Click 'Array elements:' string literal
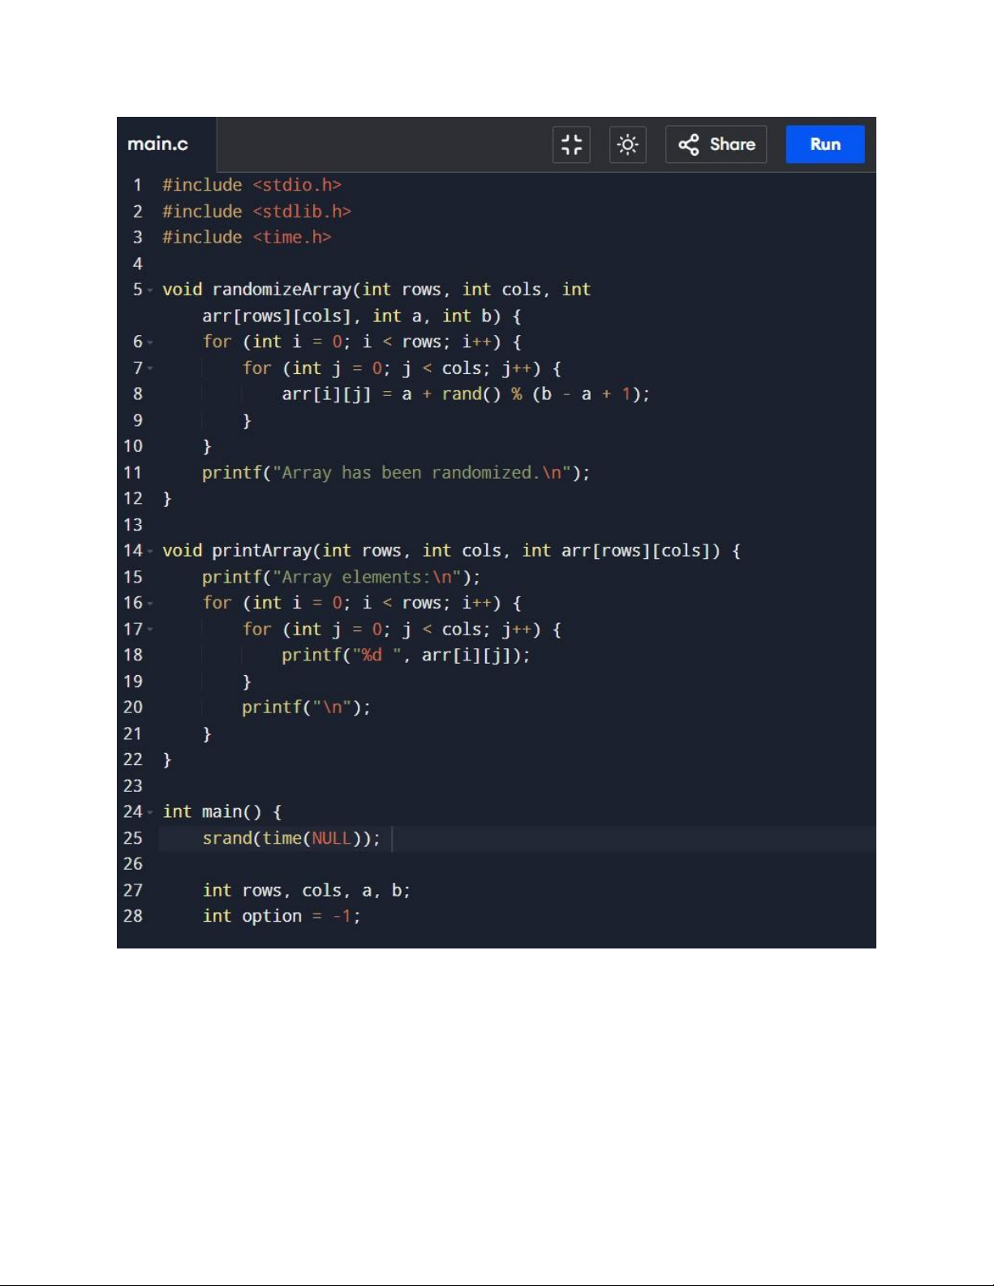This screenshot has width=994, height=1286. point(355,577)
